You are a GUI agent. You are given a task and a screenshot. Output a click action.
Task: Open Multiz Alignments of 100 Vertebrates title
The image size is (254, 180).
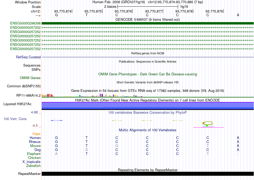(148, 130)
